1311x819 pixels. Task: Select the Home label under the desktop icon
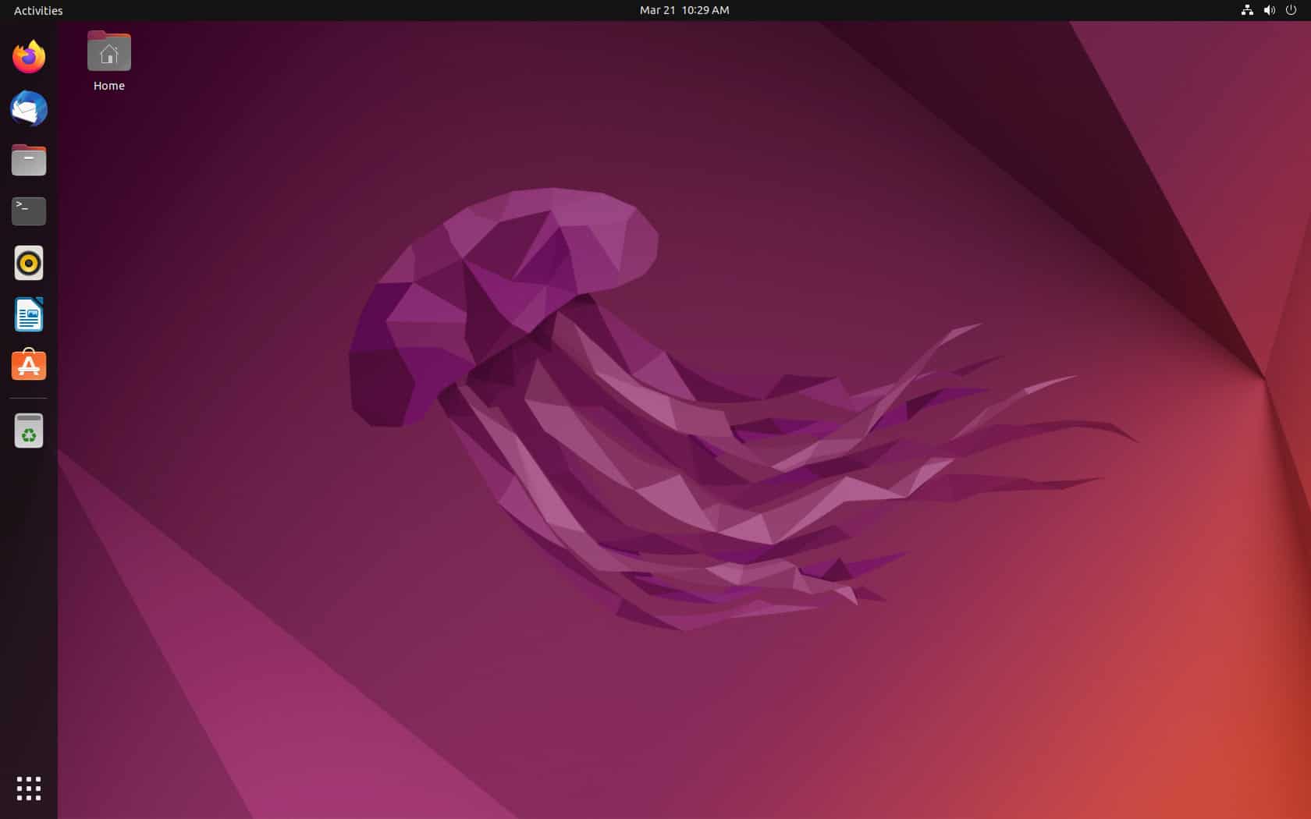point(108,86)
